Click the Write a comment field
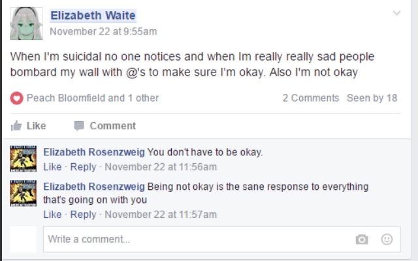Viewport: 418px width, 261px height. click(222, 239)
